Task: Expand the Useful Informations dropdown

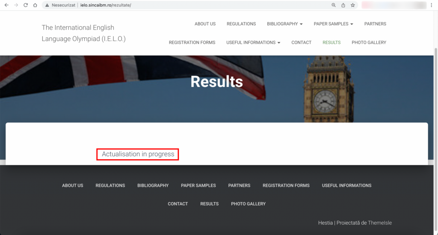Action: coord(253,42)
